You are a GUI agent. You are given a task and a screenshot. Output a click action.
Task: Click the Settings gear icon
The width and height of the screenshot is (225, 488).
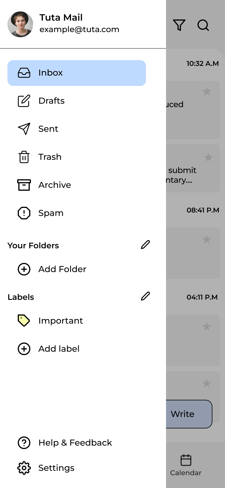click(x=24, y=468)
